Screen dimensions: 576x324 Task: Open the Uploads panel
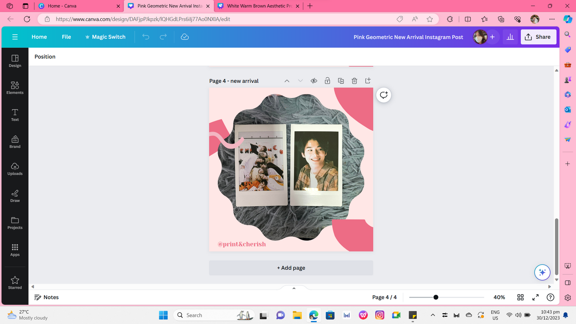(15, 169)
